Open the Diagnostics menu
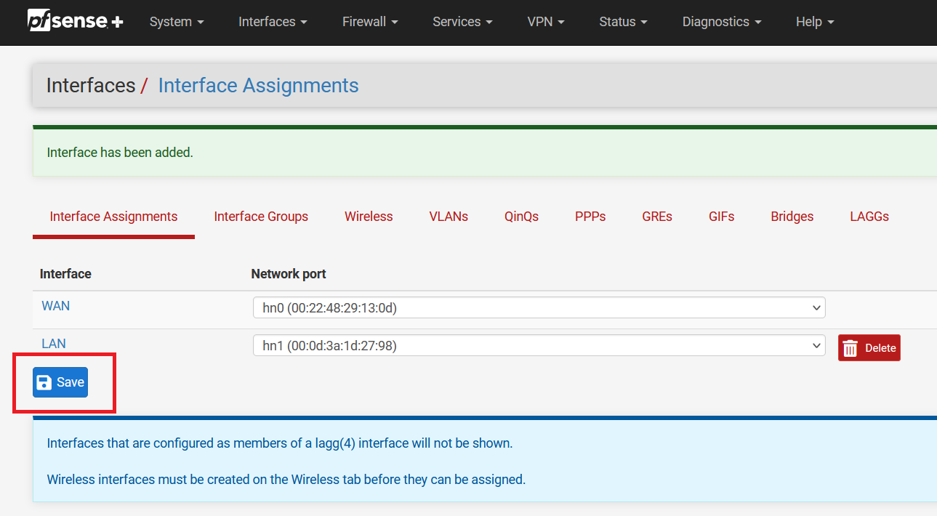The image size is (937, 516). coord(721,22)
